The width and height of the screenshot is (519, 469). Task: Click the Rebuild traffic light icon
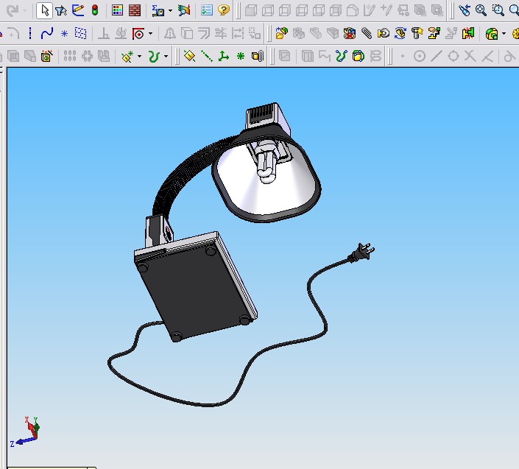point(95,10)
